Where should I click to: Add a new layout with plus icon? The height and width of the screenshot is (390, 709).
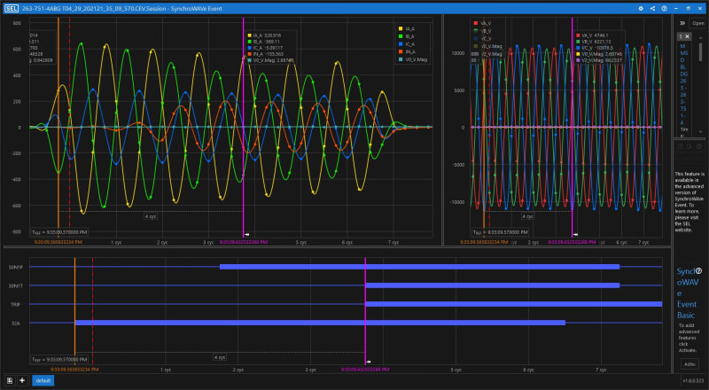pyautogui.click(x=22, y=380)
